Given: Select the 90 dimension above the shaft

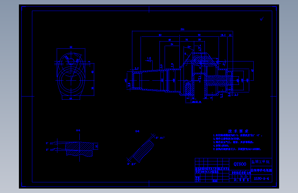Looking at the screenshot, I should 160,35.
